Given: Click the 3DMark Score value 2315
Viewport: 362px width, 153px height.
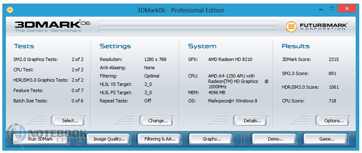Looking at the screenshot, I should (334, 59).
